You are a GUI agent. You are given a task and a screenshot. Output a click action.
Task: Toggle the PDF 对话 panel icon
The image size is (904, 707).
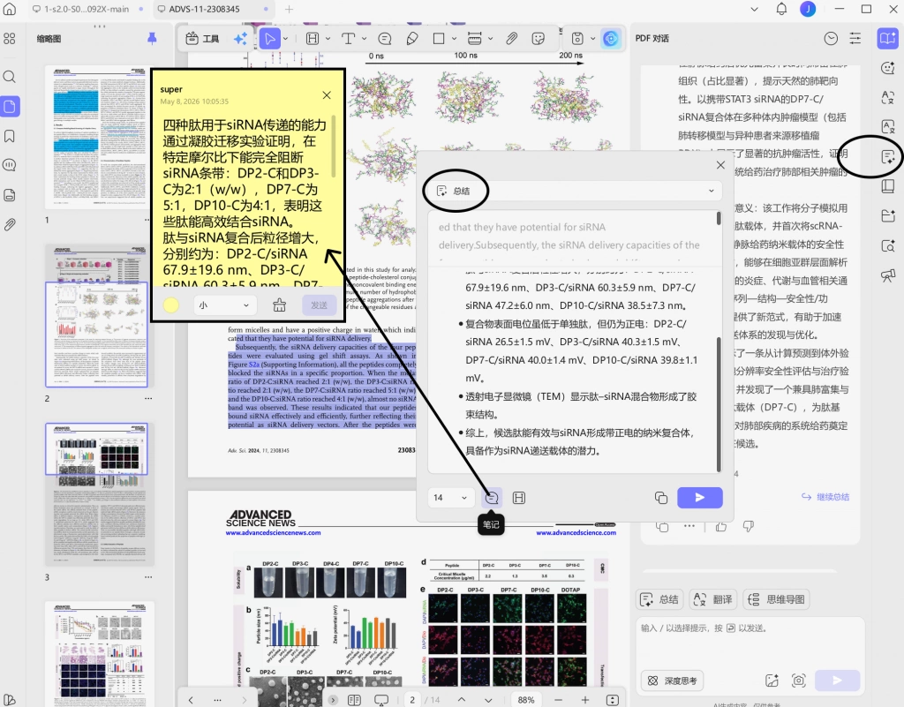pos(888,39)
